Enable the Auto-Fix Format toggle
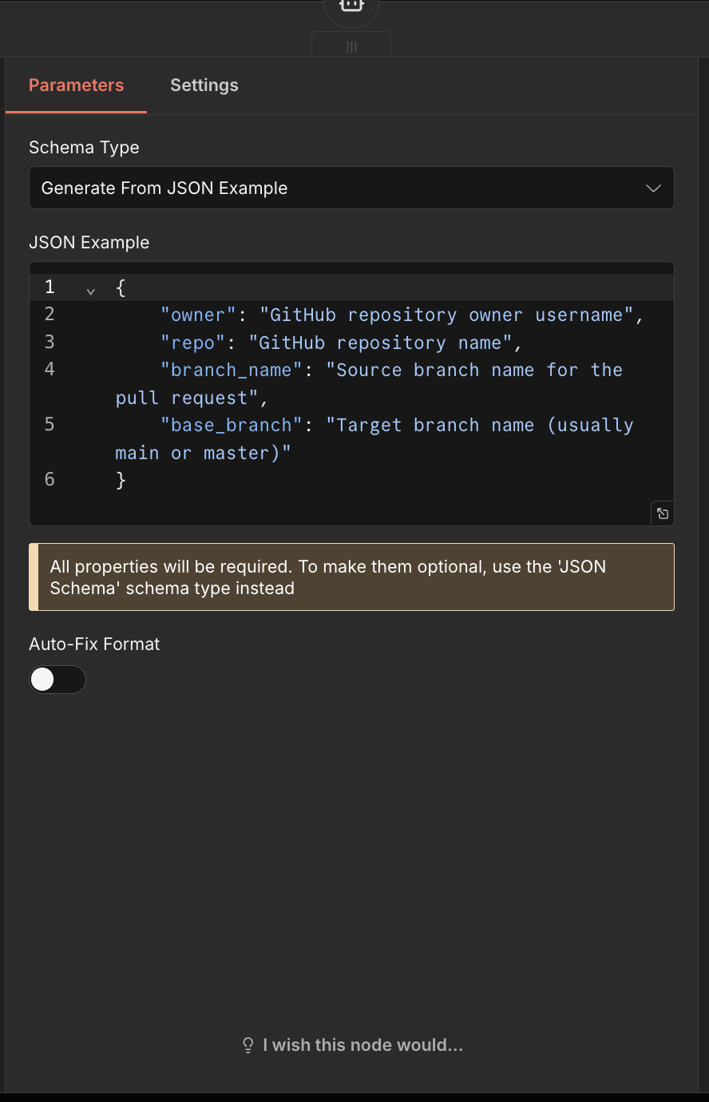Image resolution: width=709 pixels, height=1102 pixels. click(57, 680)
